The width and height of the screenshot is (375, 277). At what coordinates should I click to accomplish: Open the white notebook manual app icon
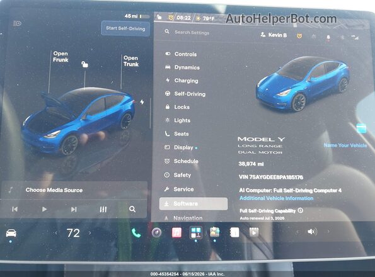click(234, 232)
